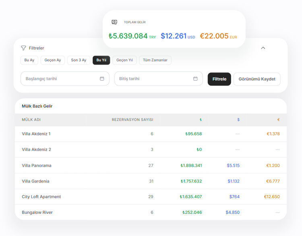
Task: Apply filters with the Filtrele button
Action: [219, 79]
